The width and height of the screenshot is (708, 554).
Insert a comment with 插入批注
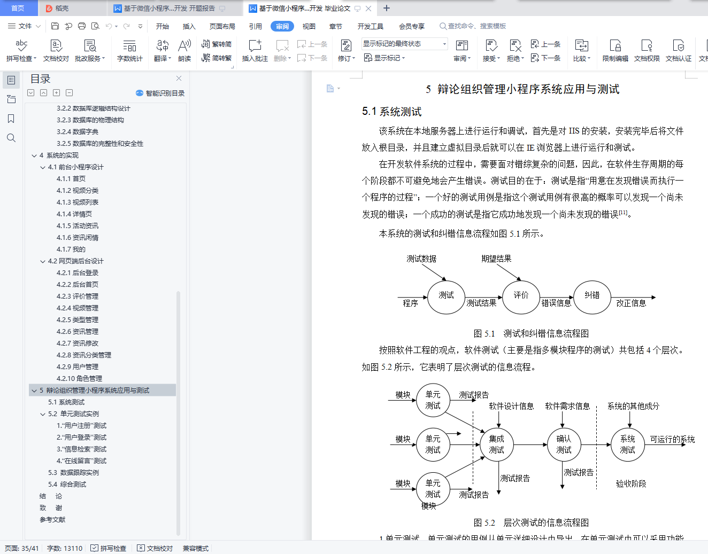255,51
